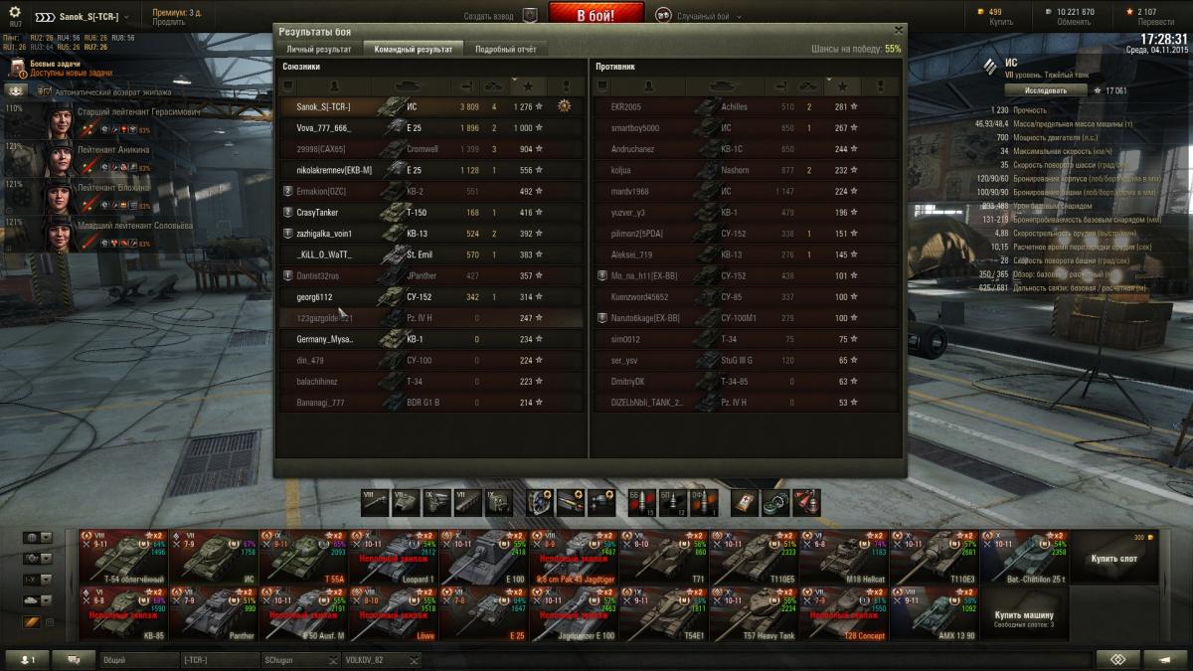Open contacts list button in bottom bar
The image size is (1193, 671).
pos(29,659)
